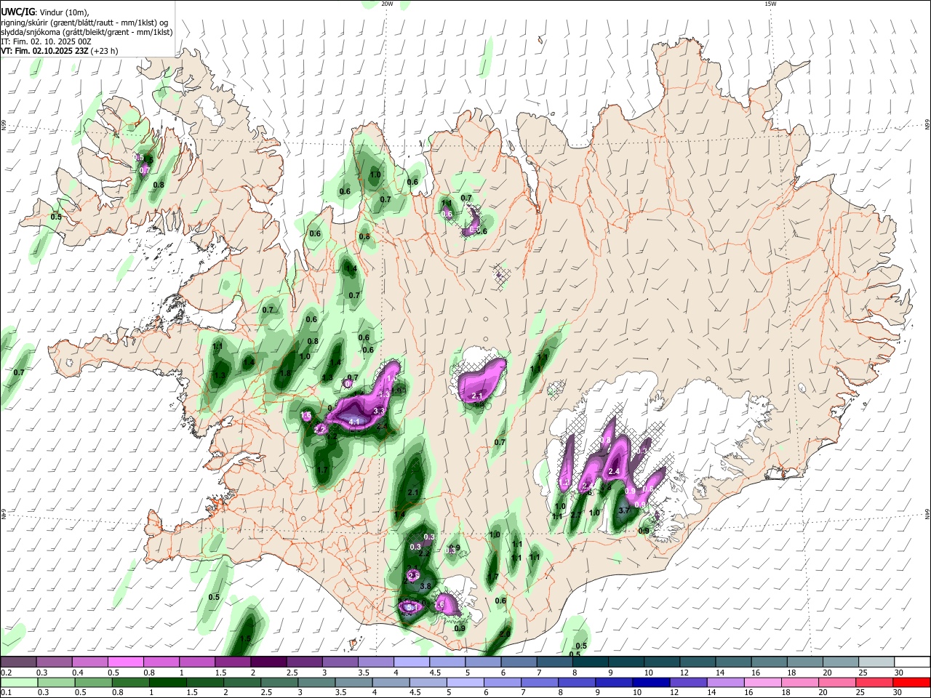This screenshot has width=931, height=698.
Task: Click the 5.1 snowfall value near the south coast
Action: click(412, 606)
